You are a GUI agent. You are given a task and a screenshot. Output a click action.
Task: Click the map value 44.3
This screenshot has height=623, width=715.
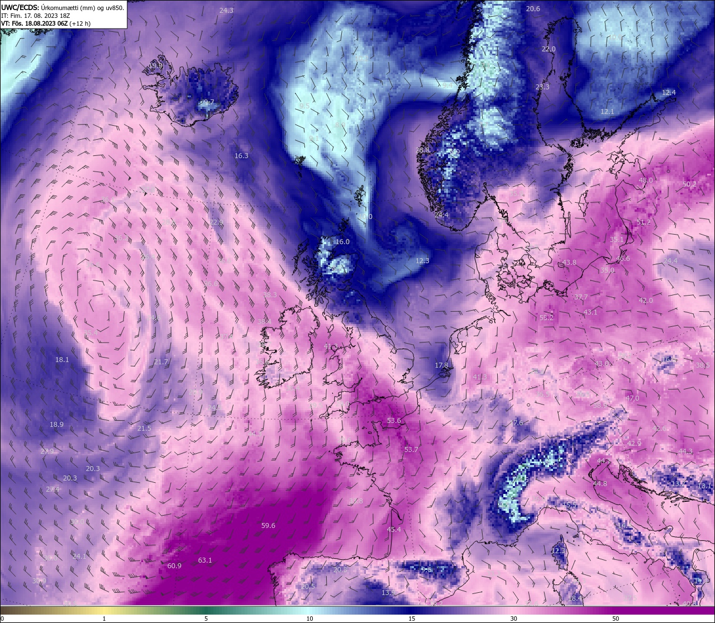tap(685, 451)
